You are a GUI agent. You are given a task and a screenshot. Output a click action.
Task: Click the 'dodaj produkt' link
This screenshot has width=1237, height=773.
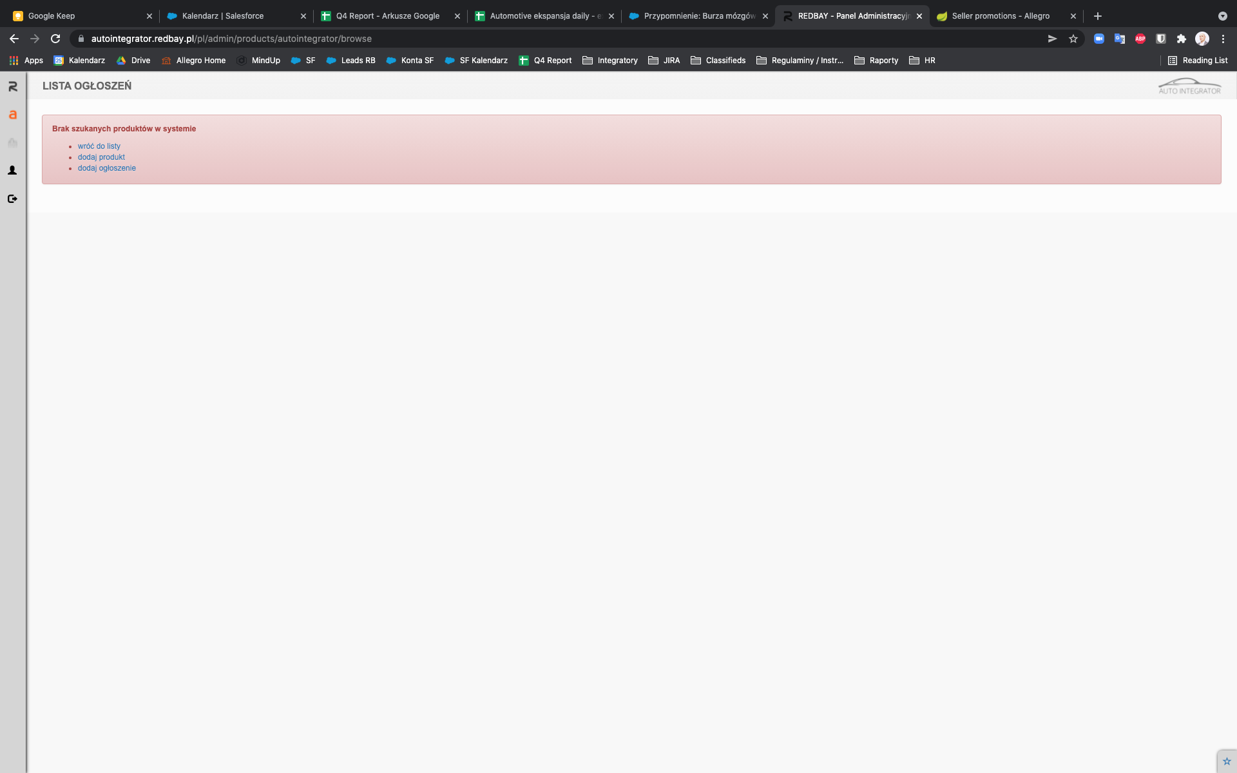(101, 157)
